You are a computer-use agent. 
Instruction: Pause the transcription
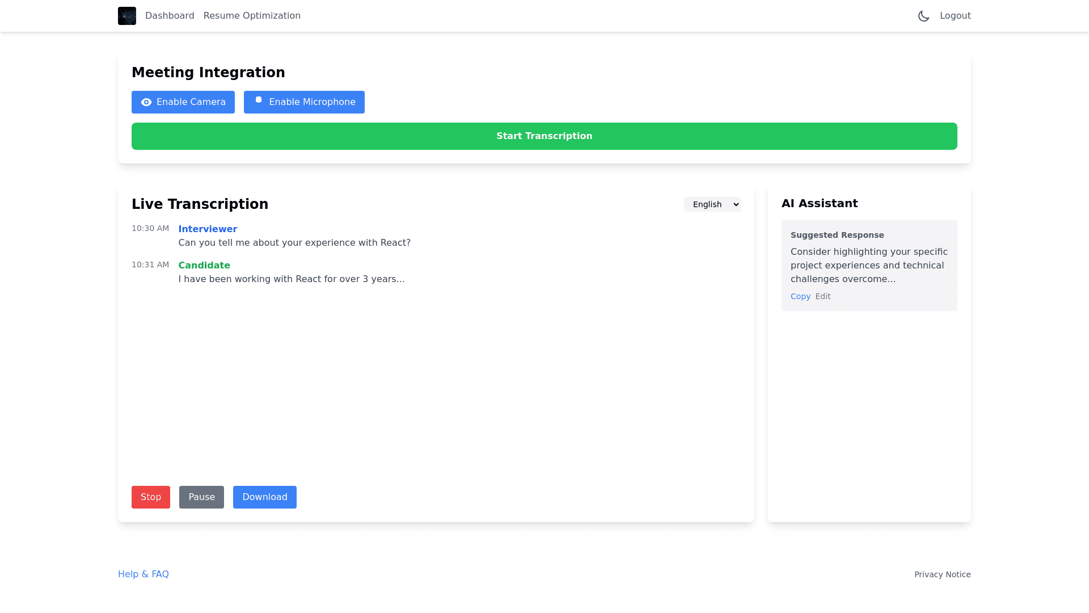pyautogui.click(x=201, y=497)
